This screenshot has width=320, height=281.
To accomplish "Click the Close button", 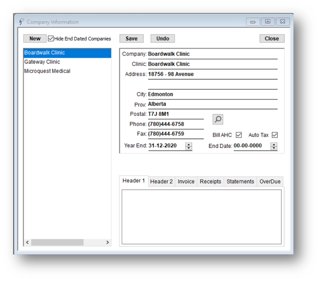I will click(x=272, y=38).
